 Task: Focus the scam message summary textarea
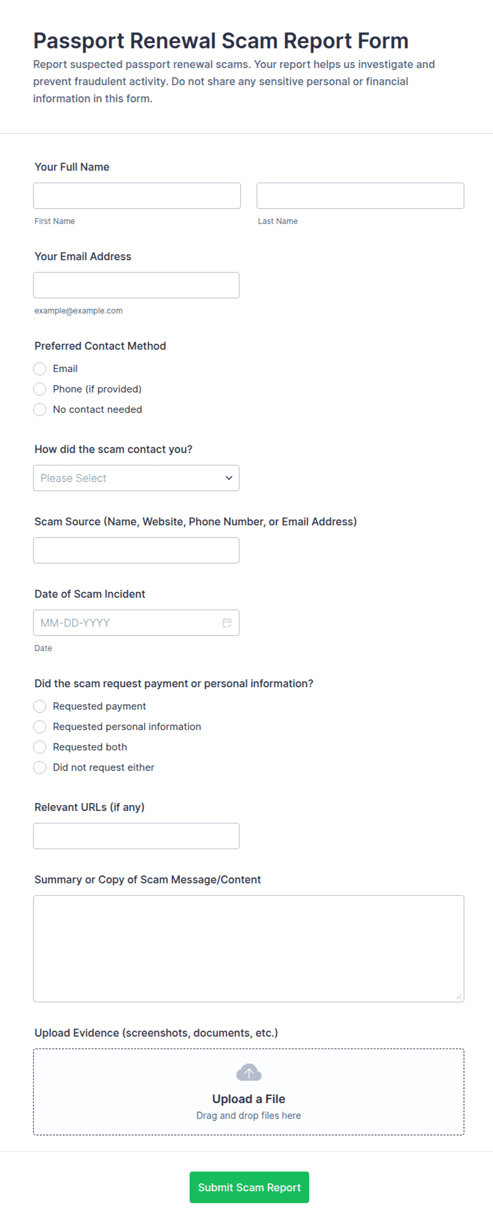tap(249, 949)
